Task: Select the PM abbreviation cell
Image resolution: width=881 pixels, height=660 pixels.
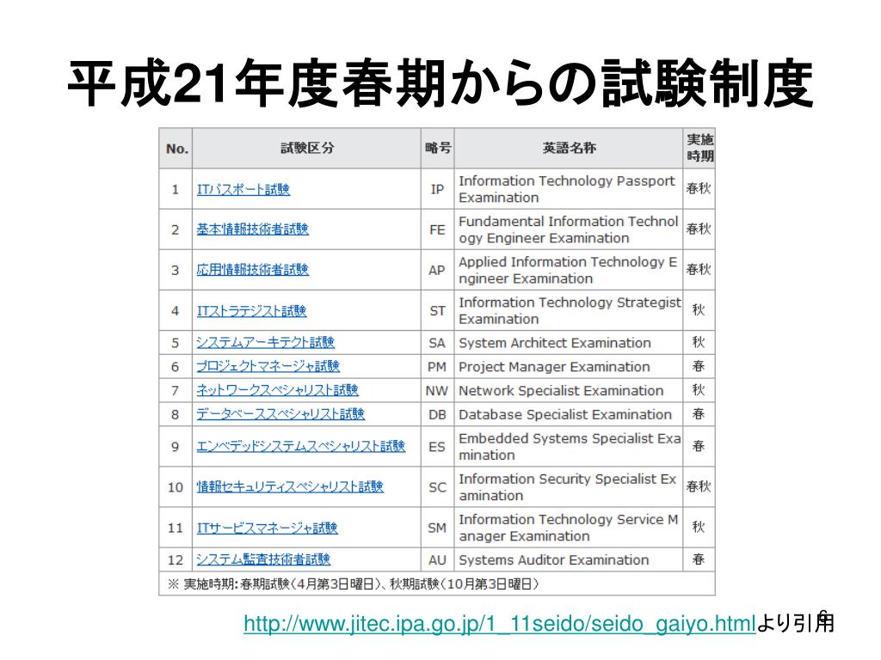Action: [x=438, y=367]
